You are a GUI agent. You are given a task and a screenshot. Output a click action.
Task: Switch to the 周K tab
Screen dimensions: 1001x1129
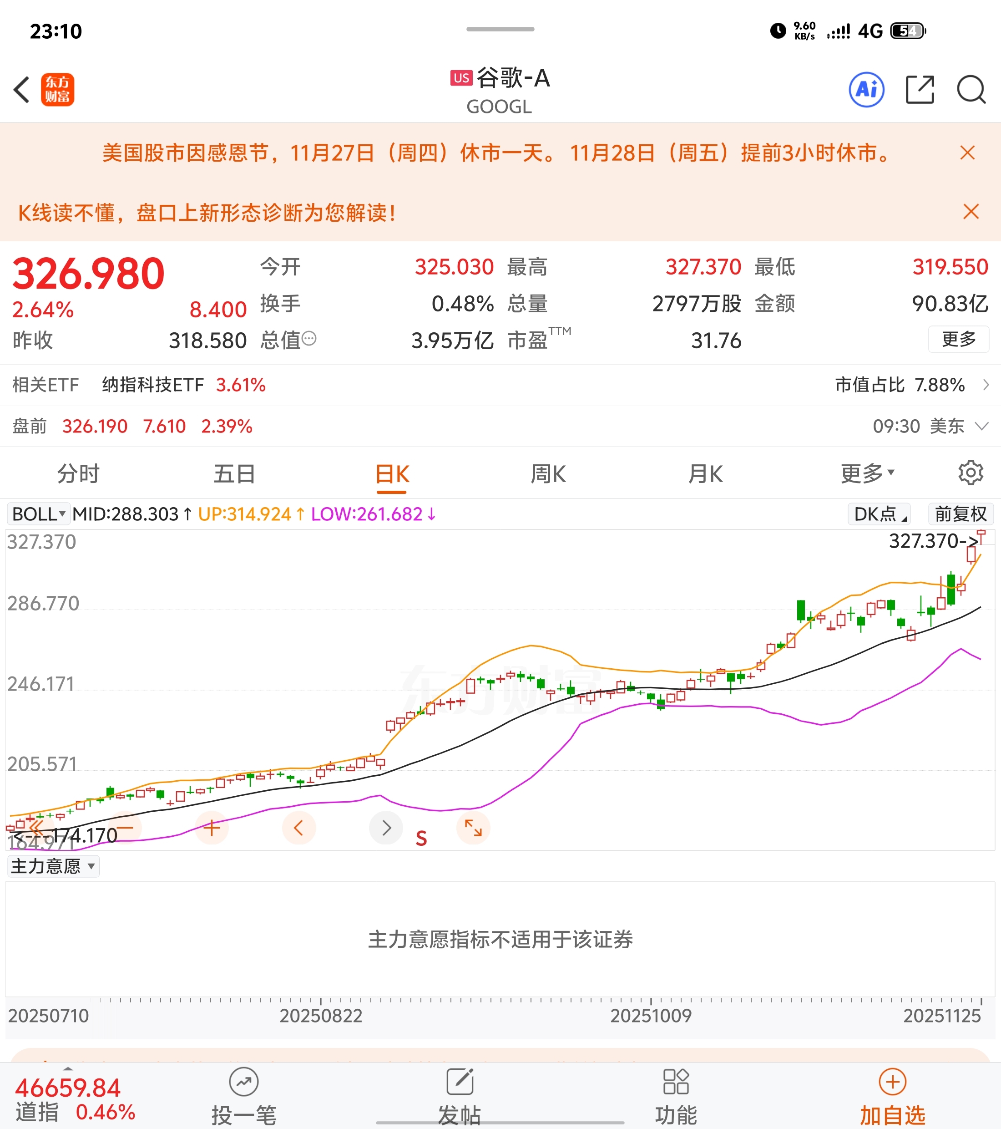(x=548, y=473)
